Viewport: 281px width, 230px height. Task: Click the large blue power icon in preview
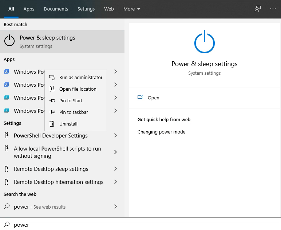pyautogui.click(x=205, y=42)
